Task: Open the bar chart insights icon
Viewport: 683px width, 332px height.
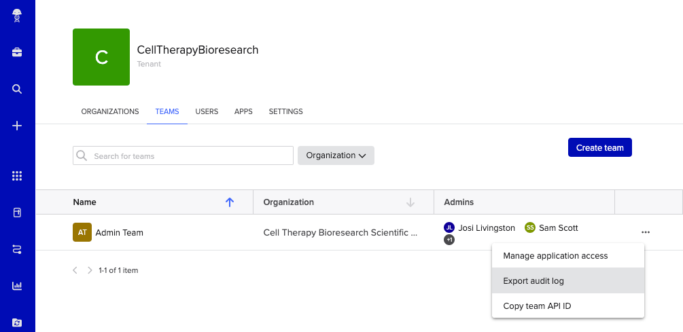Action: (17, 286)
